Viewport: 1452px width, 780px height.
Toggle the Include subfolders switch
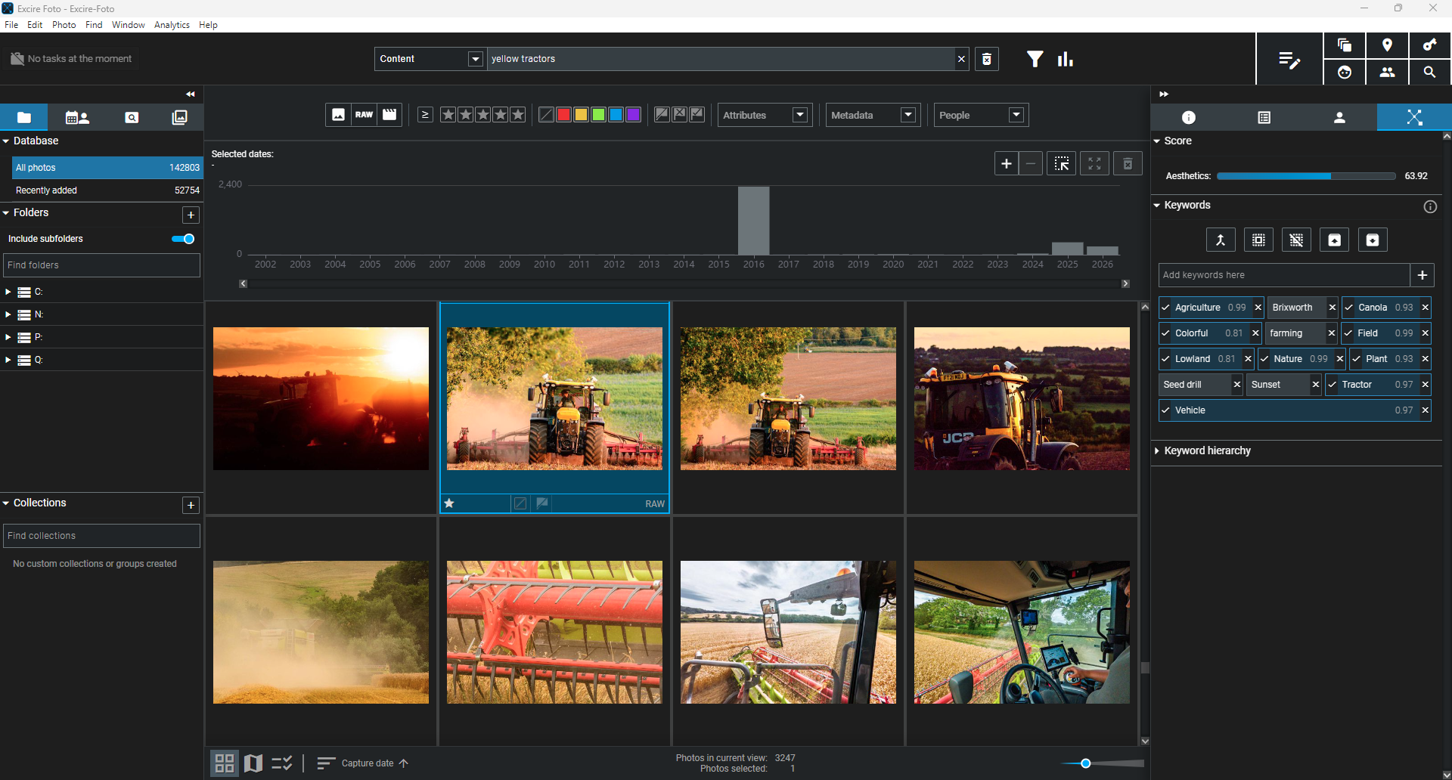point(183,239)
